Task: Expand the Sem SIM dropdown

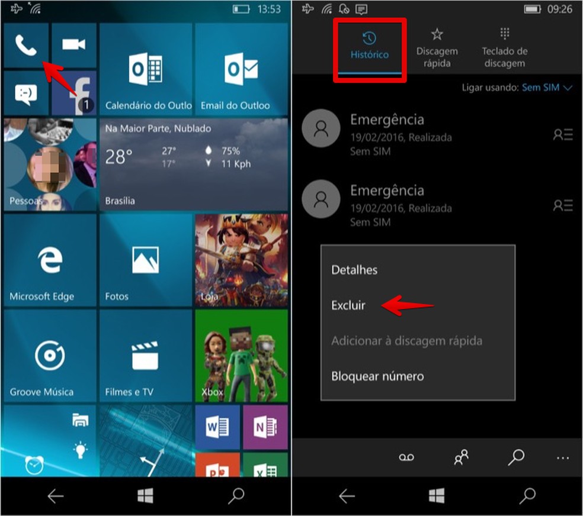Action: (x=546, y=88)
